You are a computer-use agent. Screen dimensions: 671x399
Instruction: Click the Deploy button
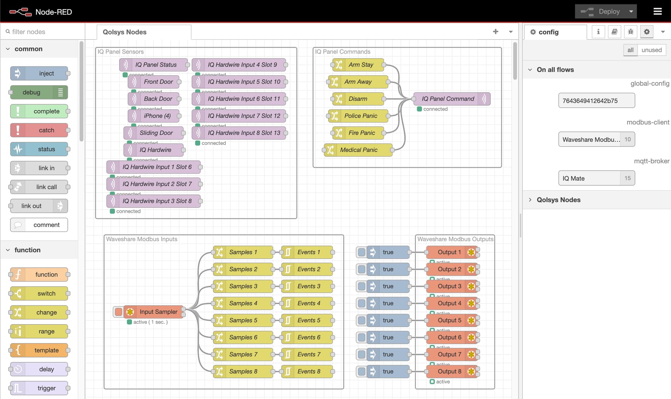pos(600,12)
